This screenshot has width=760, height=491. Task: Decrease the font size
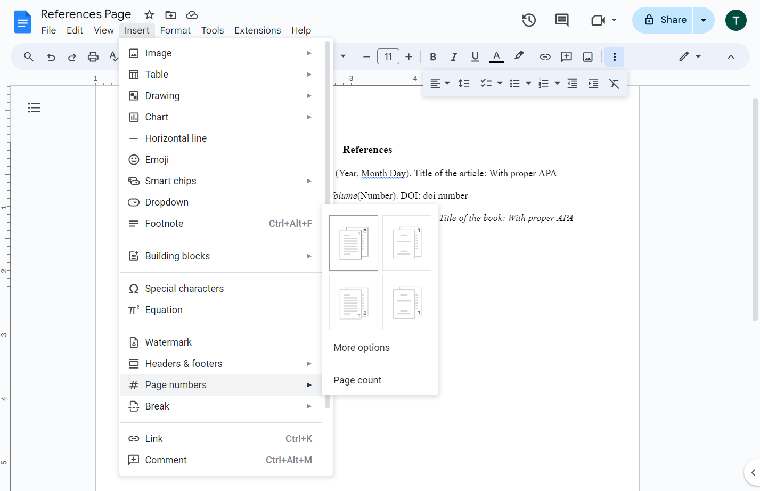click(x=366, y=56)
